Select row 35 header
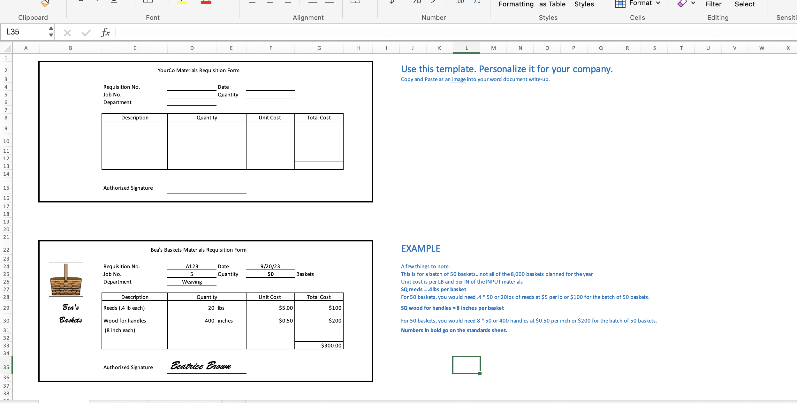 tap(6, 367)
